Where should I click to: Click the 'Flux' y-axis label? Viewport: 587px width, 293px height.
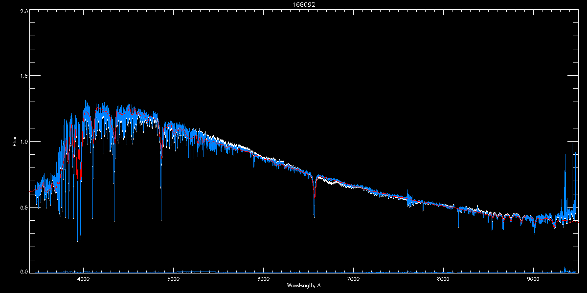pos(15,142)
